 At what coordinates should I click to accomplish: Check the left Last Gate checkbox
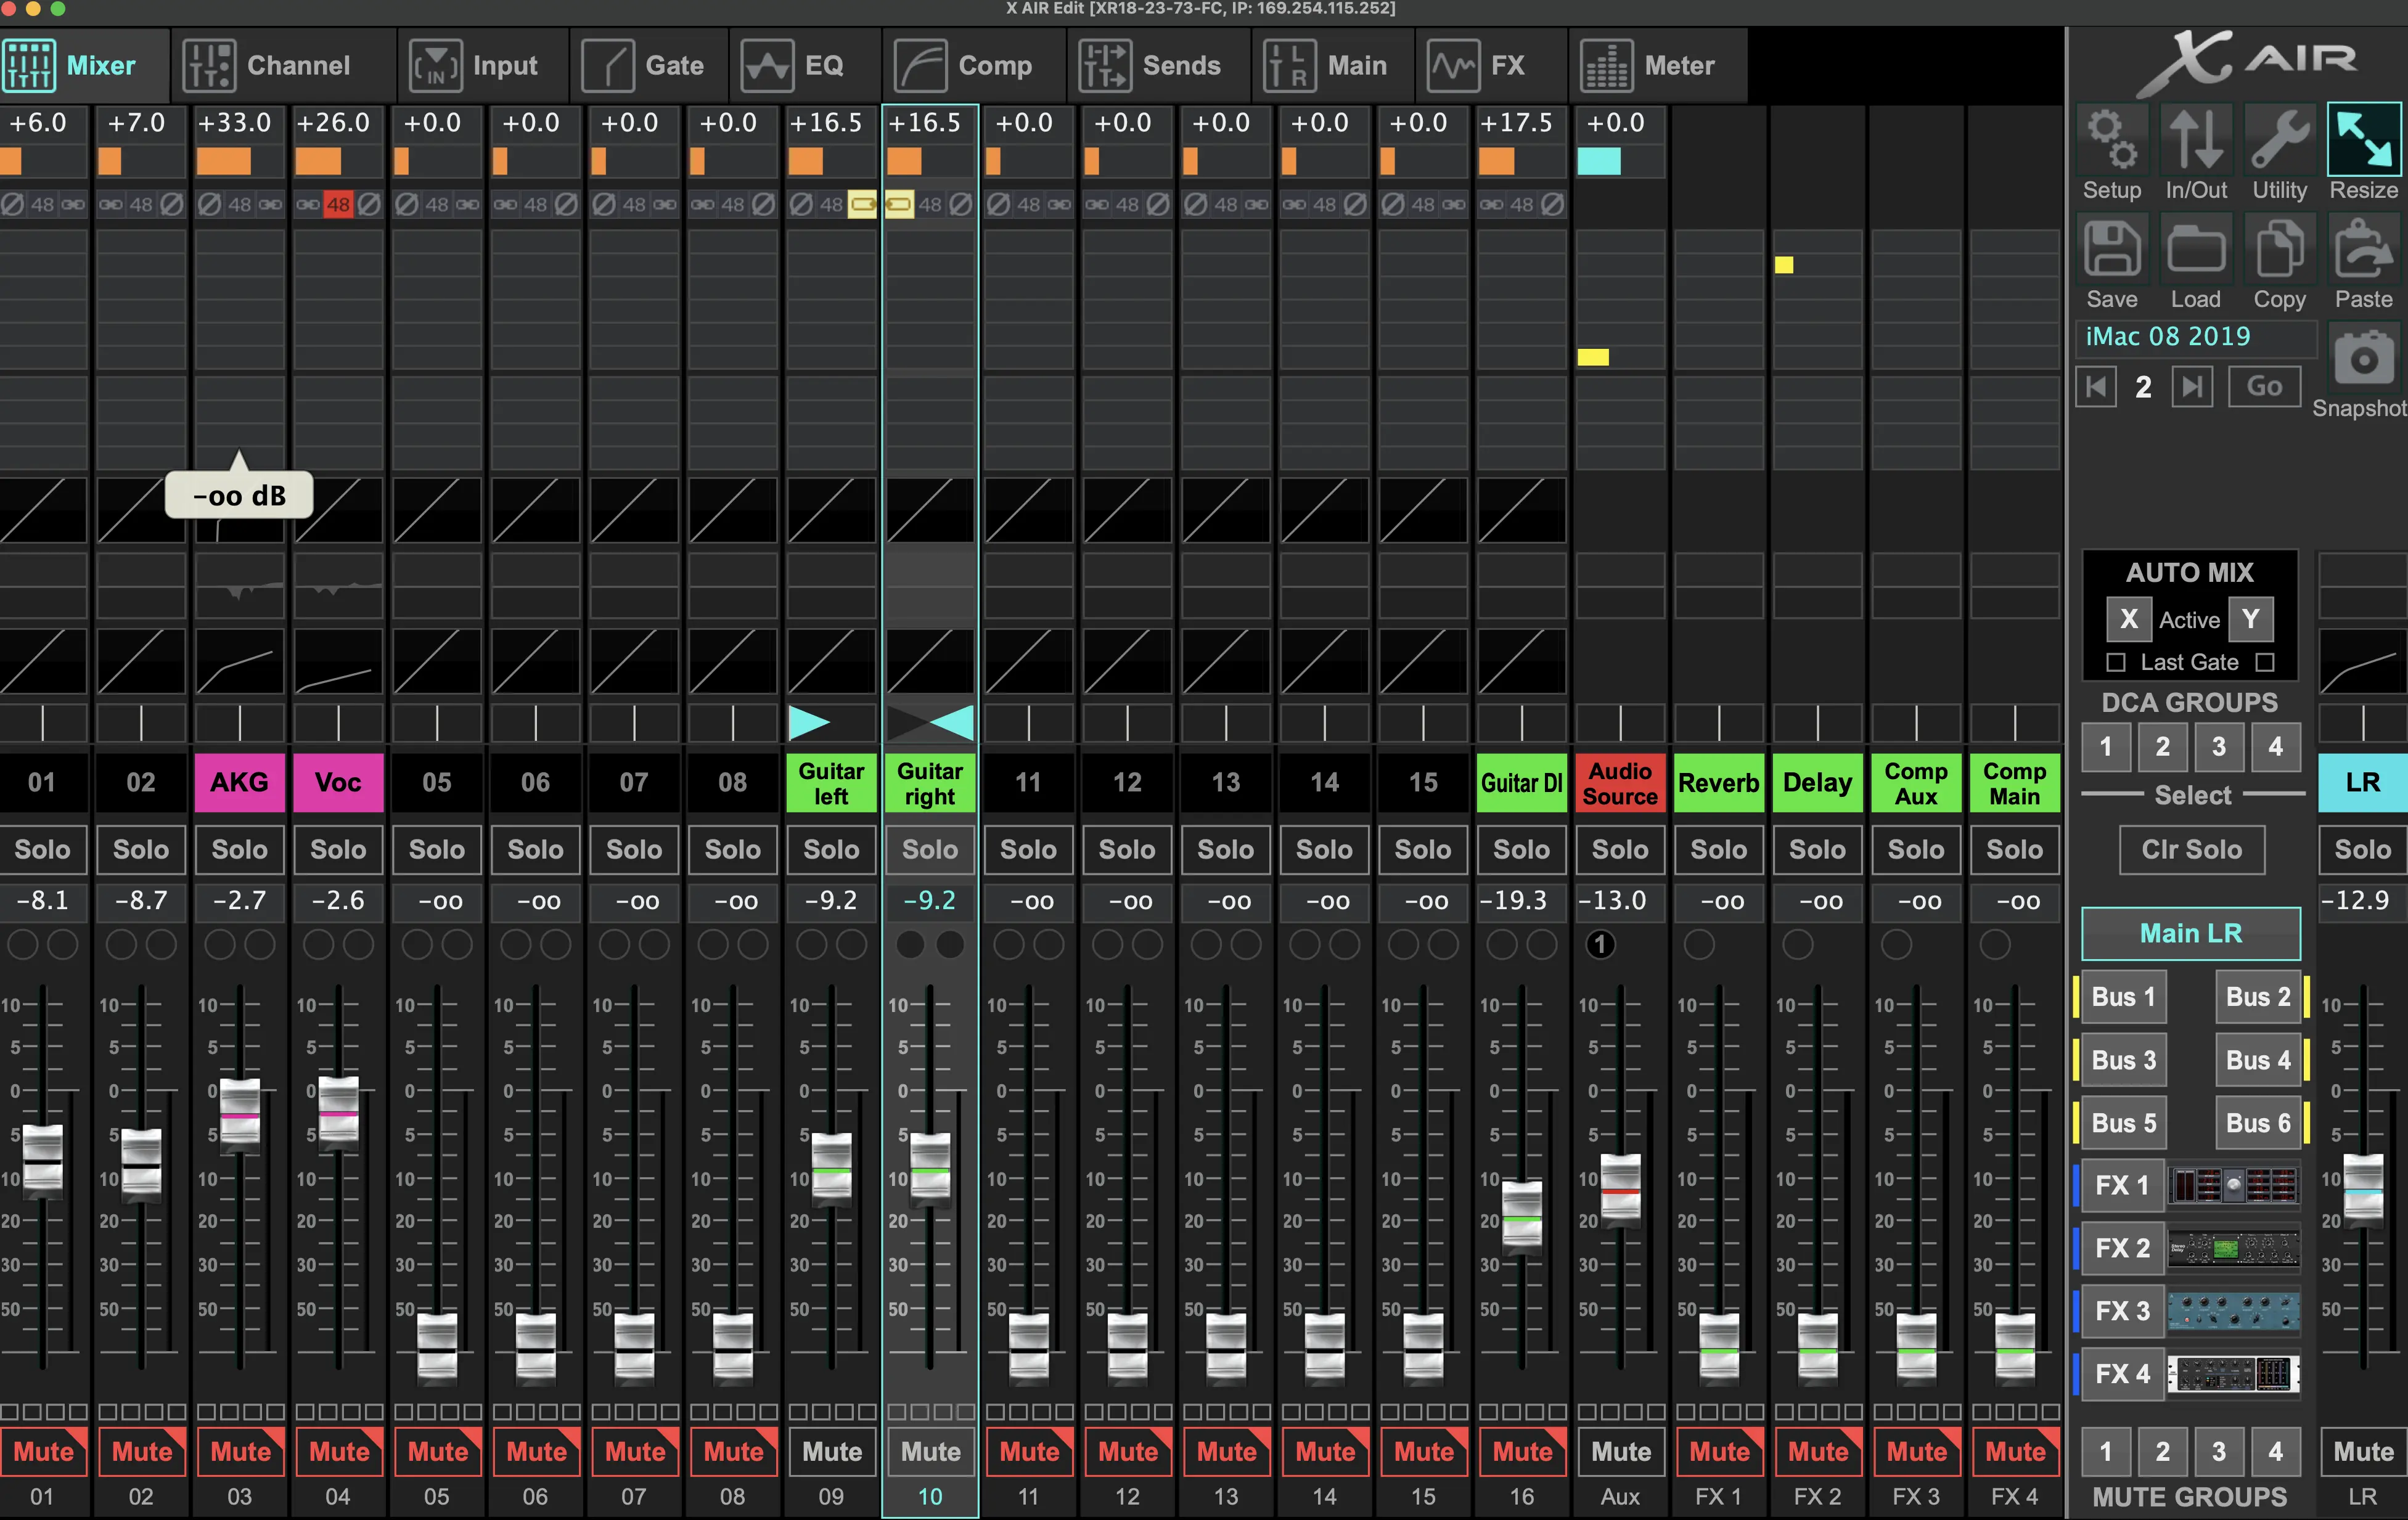[x=2115, y=662]
